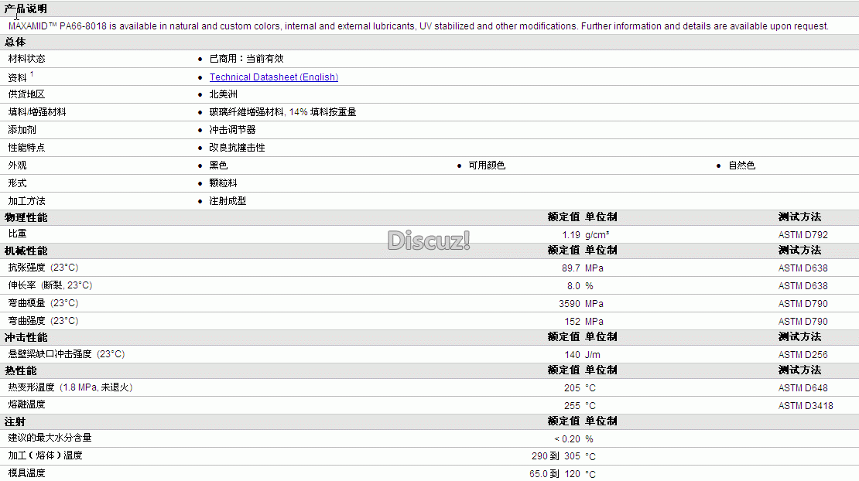Select the 北美洲 value
This screenshot has width=859, height=481.
click(x=224, y=94)
